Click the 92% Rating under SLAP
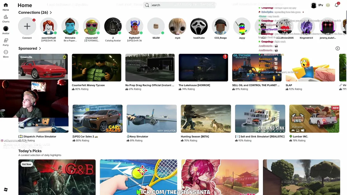The image size is (347, 195). point(294,89)
